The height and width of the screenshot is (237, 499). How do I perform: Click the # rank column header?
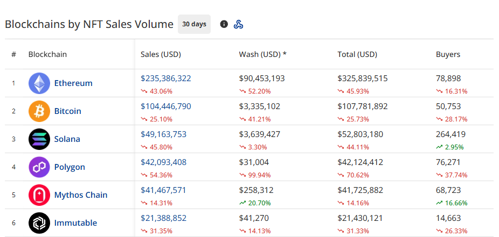pos(13,54)
